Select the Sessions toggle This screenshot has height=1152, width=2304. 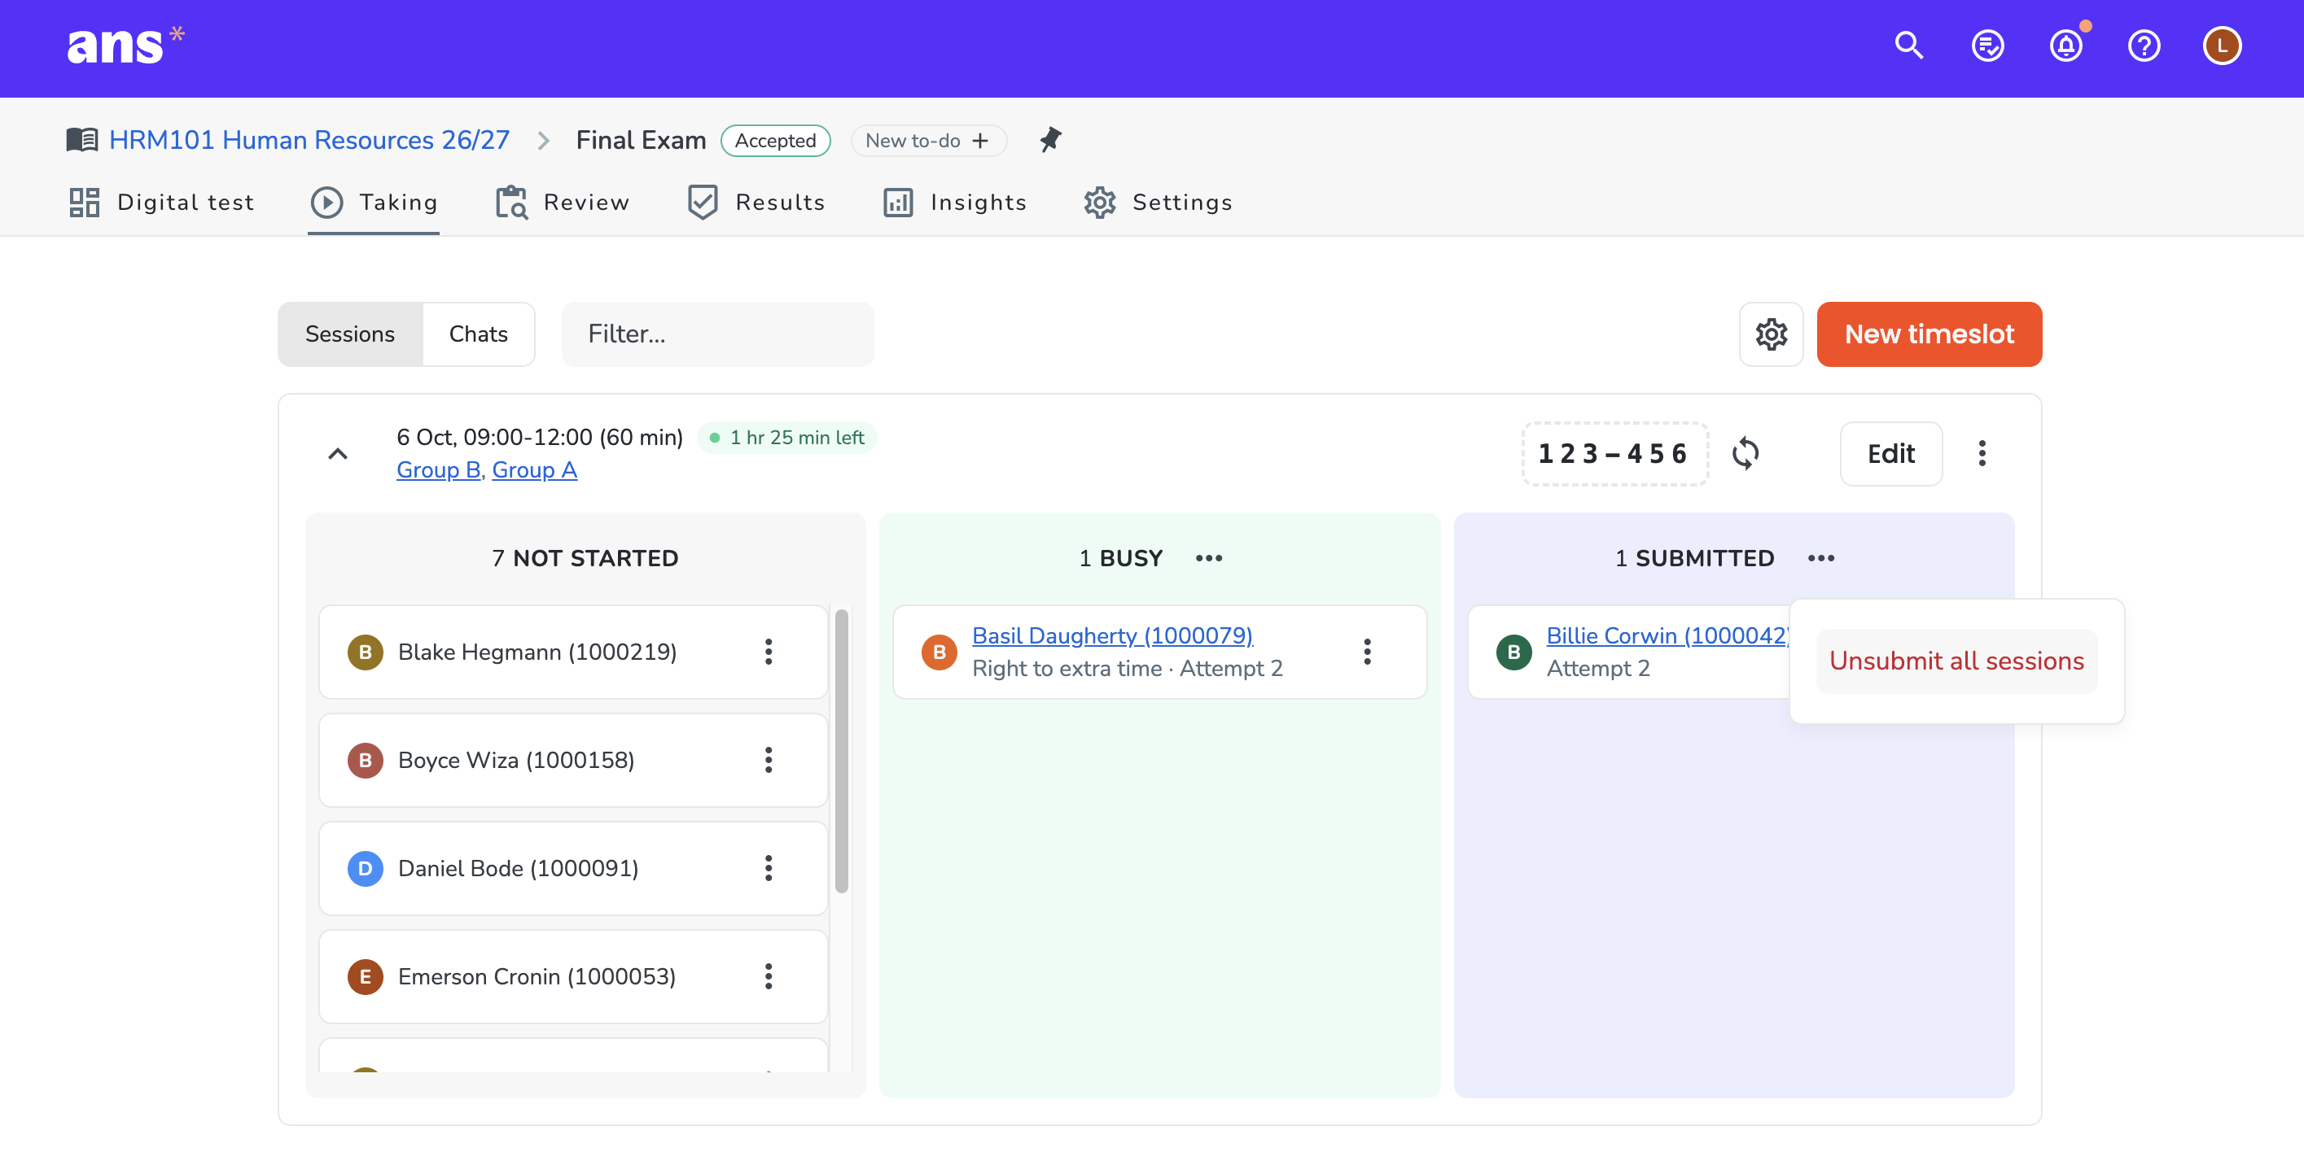(350, 334)
